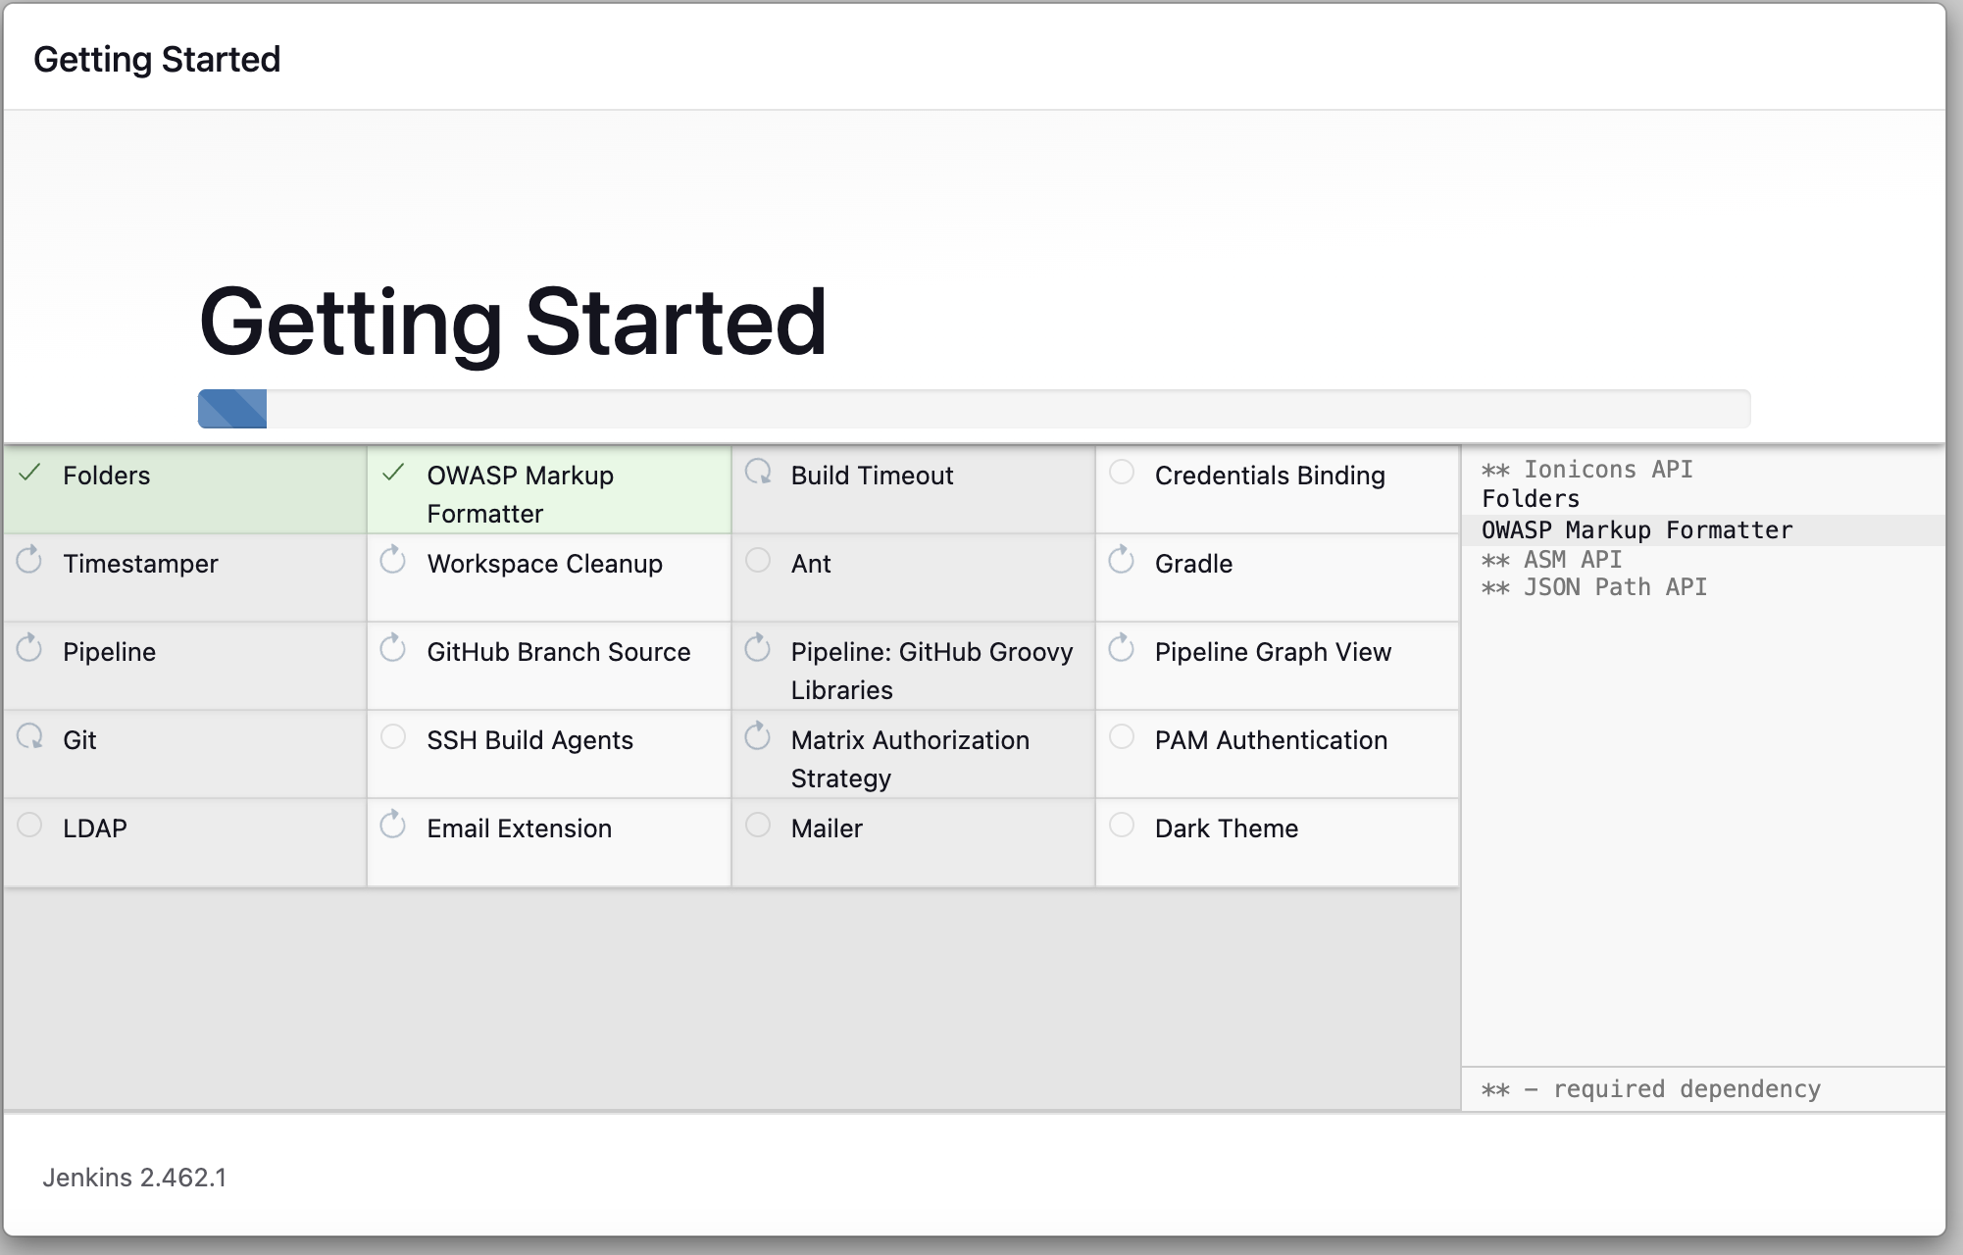Click the spinner icon beside Build Timeout
This screenshot has height=1255, width=1963.
pos(758,473)
